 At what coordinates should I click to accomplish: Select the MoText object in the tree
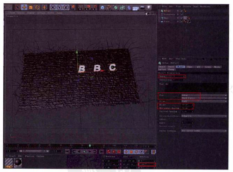tap(167, 11)
